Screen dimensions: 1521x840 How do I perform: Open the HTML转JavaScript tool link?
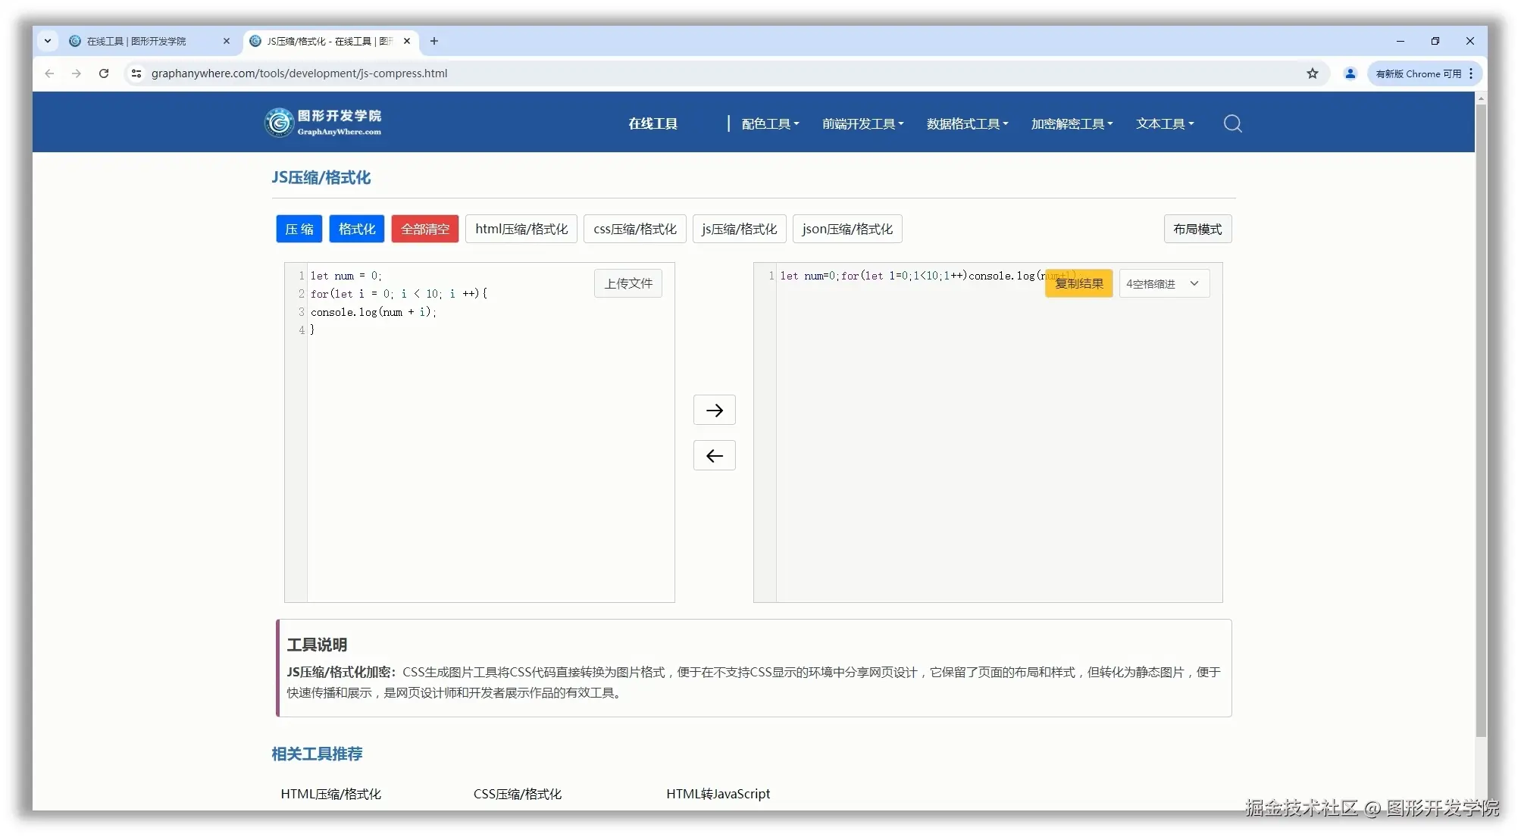click(x=717, y=793)
